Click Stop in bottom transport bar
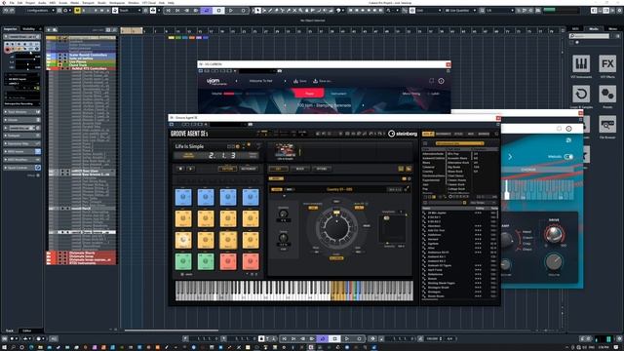Screen dimensions: 624x351 (x=334, y=338)
